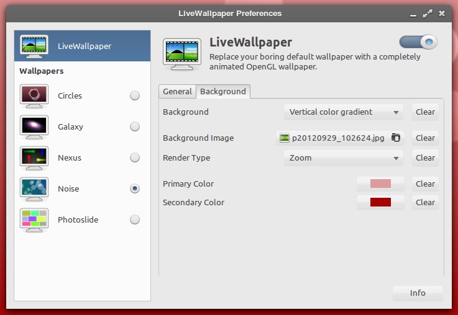458x315 pixels.
Task: Click the Info button
Action: pyautogui.click(x=418, y=293)
